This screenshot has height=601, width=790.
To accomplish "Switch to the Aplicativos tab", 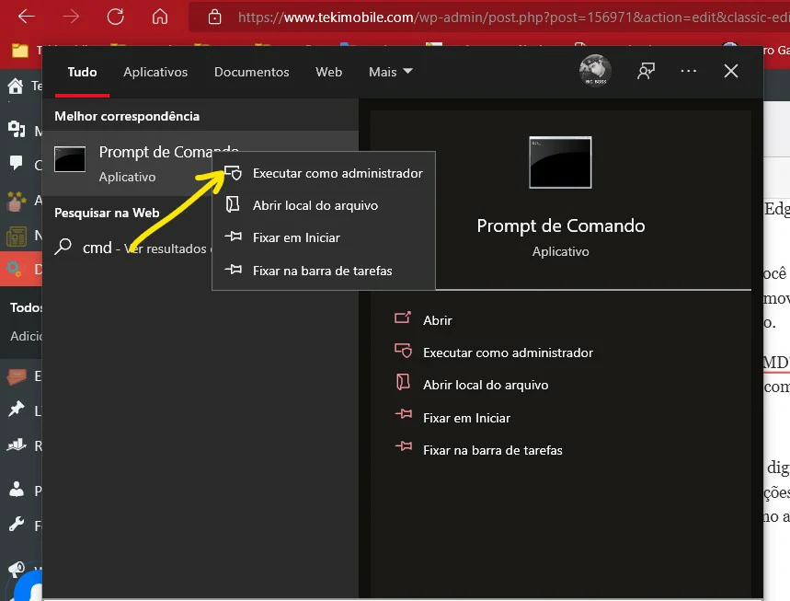I will pyautogui.click(x=155, y=72).
